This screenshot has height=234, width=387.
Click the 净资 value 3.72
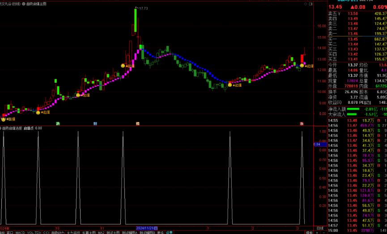(354, 97)
